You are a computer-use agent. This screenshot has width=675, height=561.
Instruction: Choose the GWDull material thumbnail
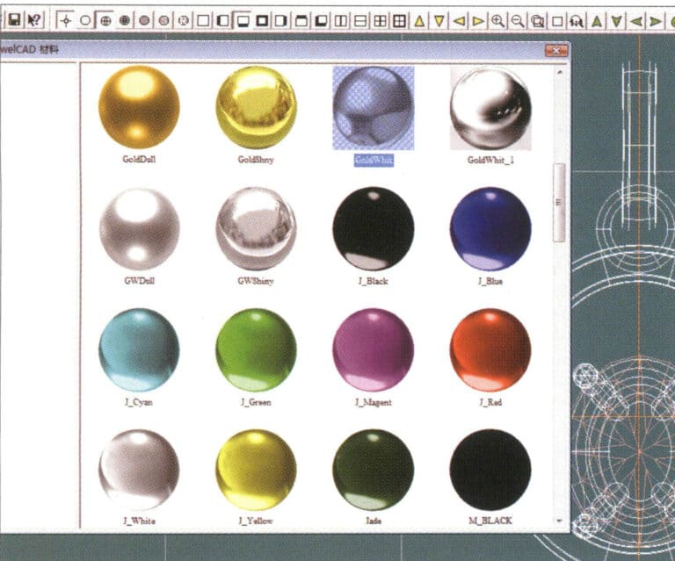tap(139, 228)
